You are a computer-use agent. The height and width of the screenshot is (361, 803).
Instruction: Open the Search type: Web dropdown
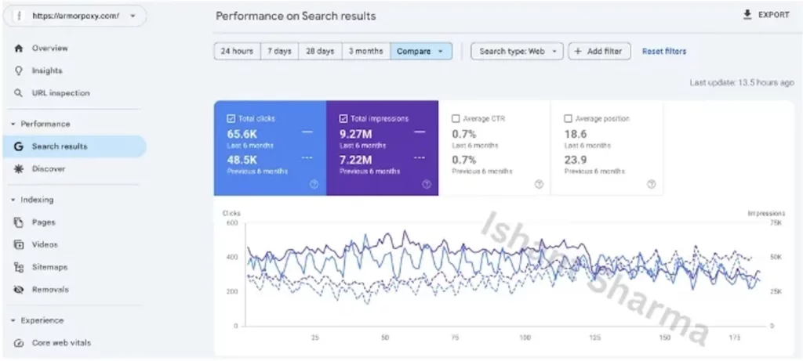517,52
